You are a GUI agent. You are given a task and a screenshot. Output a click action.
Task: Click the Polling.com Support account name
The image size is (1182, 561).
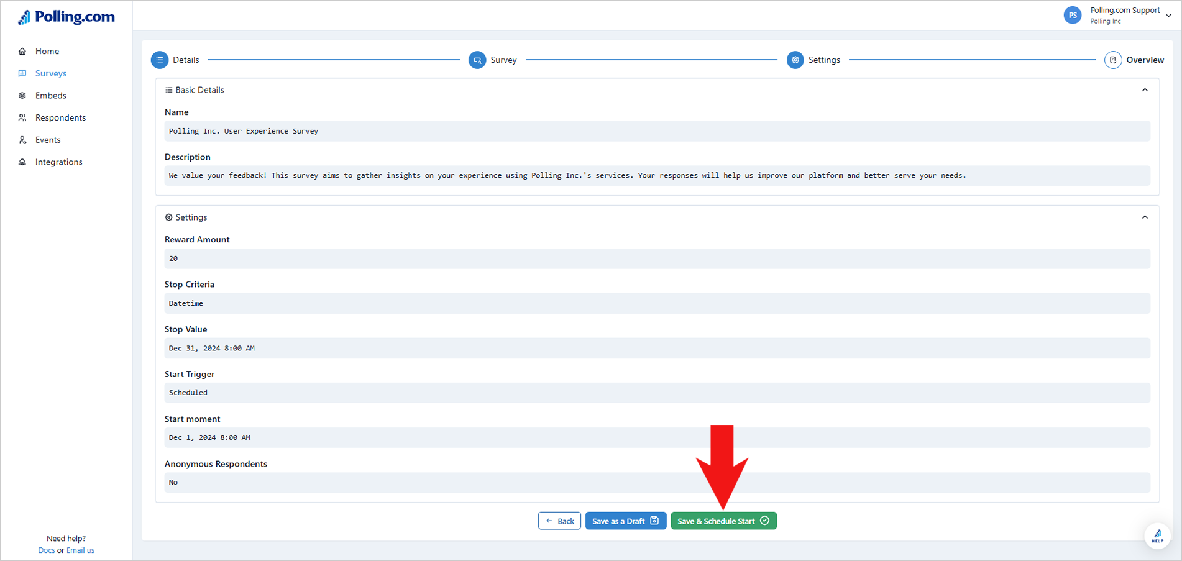click(x=1125, y=10)
